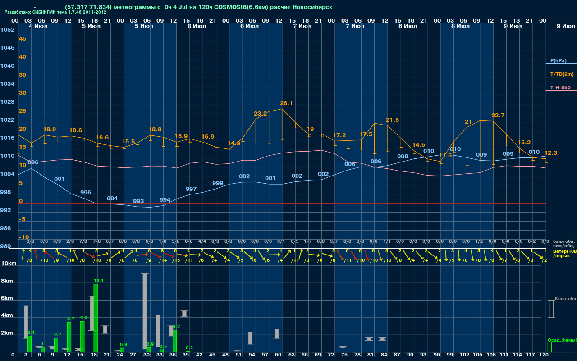
Task: Click the precipitation value 5.9
Action: coord(84,318)
